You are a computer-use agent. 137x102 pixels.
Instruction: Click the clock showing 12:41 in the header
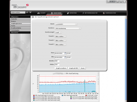tap(111, 2)
